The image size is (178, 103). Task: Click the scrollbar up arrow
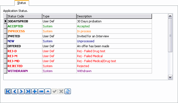click(x=170, y=16)
